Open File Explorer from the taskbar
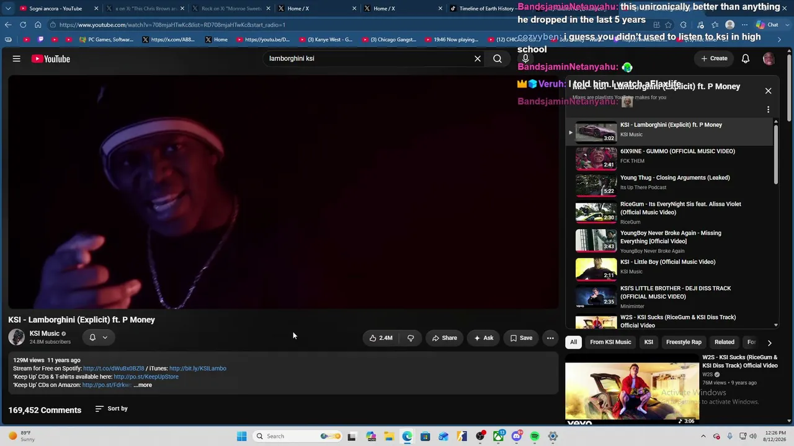 tap(388, 436)
